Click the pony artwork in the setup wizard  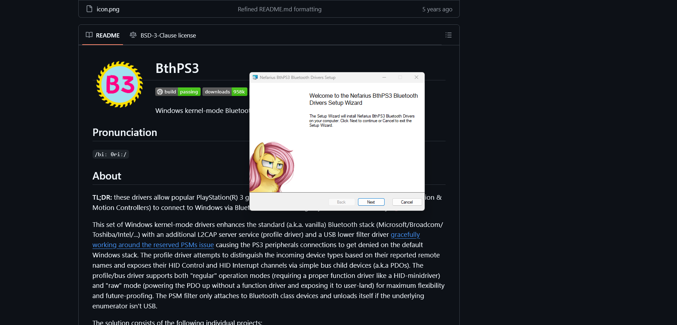click(x=272, y=167)
